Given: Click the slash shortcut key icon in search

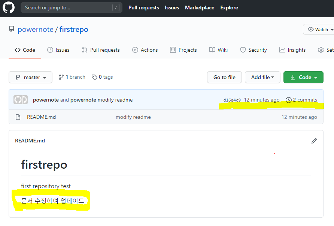Looking at the screenshot, I should click(116, 8).
